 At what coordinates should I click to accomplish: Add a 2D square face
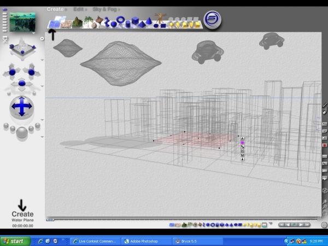pos(163,26)
